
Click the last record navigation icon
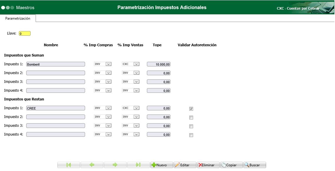point(138,165)
